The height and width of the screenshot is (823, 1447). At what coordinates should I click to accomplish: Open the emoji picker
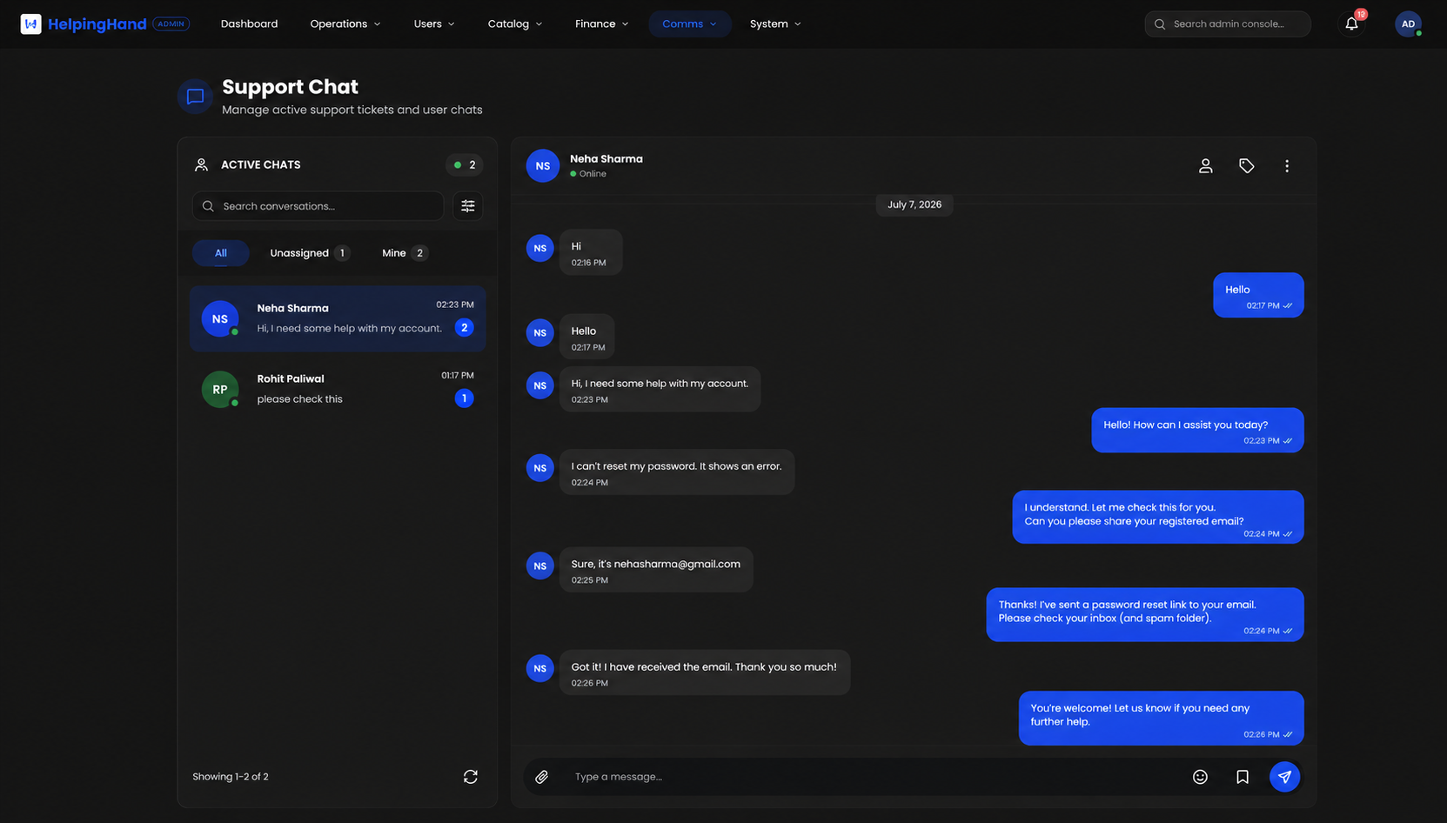coord(1200,777)
